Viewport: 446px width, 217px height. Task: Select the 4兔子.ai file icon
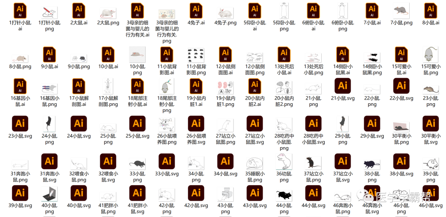coord(196,11)
